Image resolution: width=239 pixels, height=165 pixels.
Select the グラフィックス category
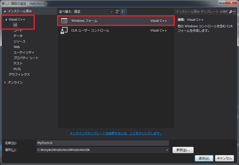click(19, 74)
